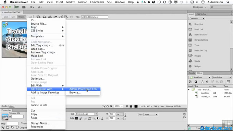Click the brightness and contrast icon

pos(98,118)
